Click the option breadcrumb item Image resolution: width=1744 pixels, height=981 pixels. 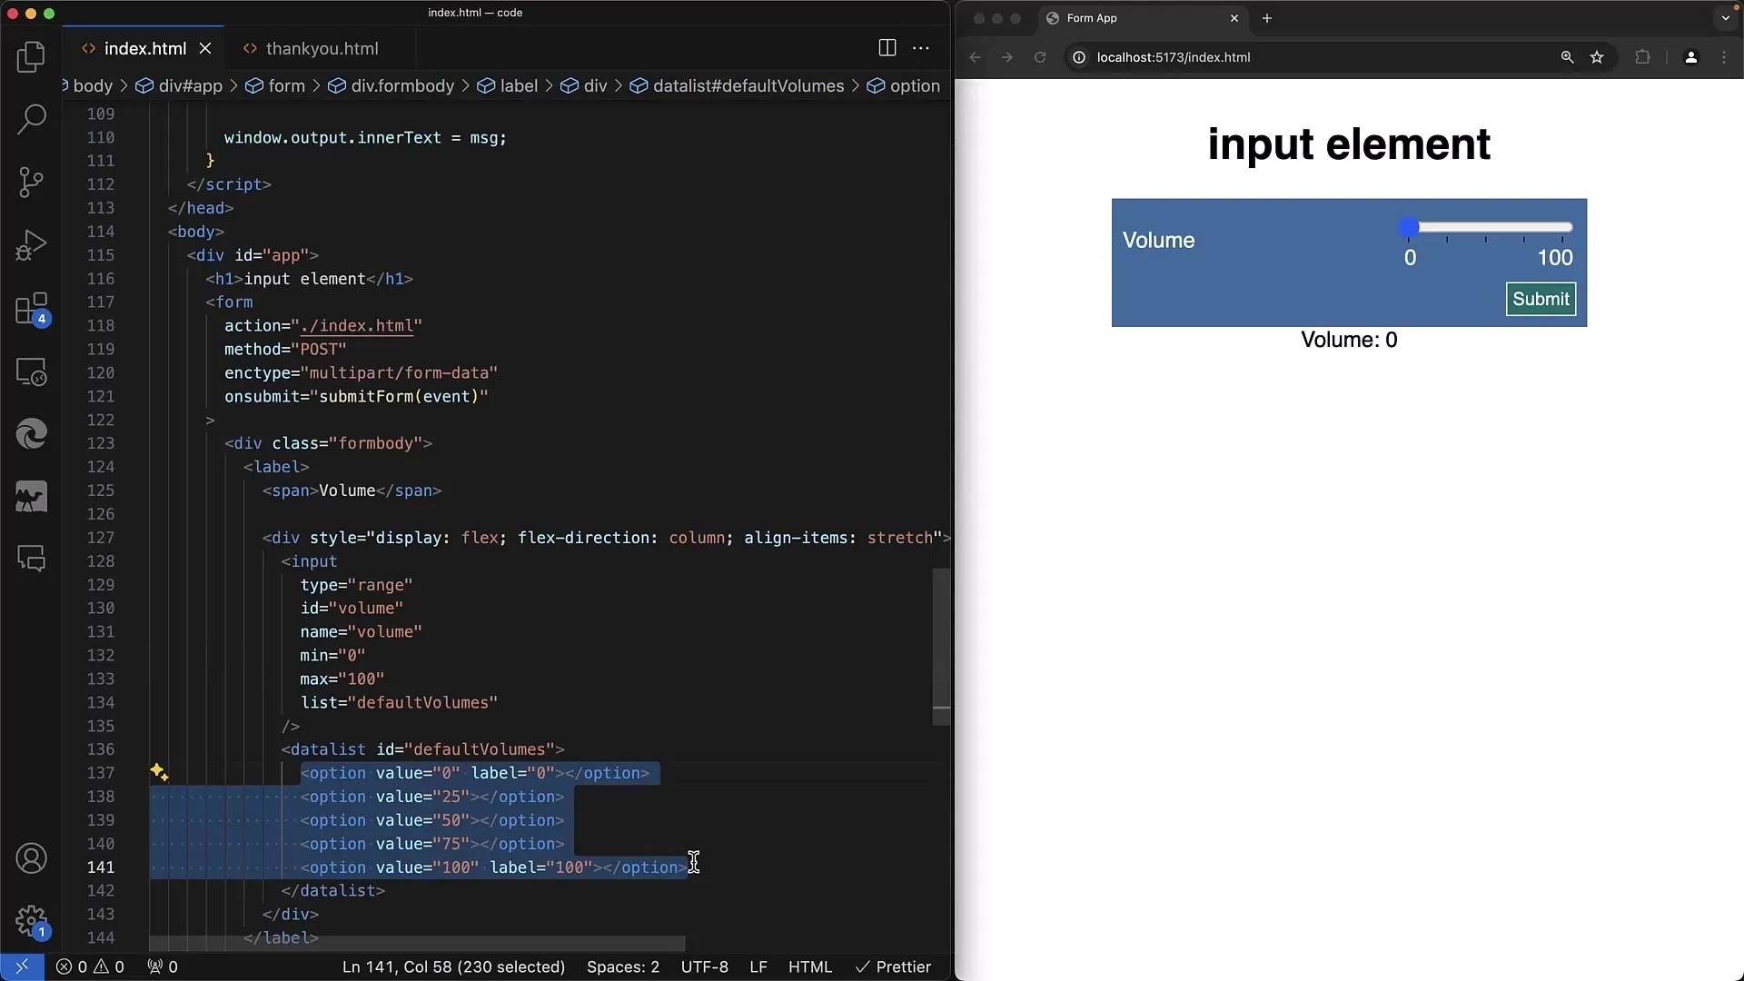click(x=904, y=85)
